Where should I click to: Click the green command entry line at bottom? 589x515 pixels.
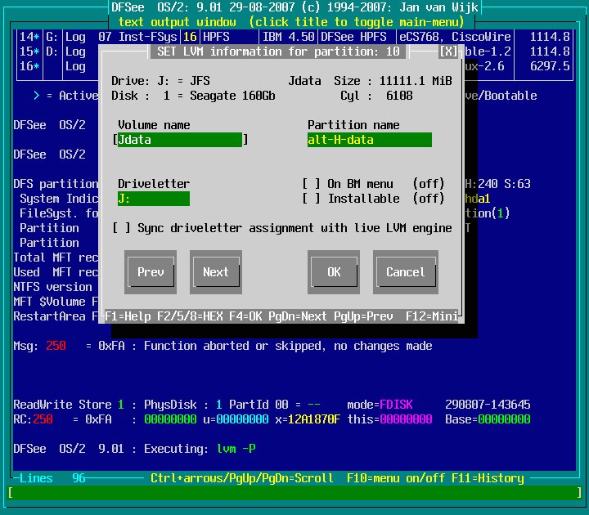click(x=294, y=493)
